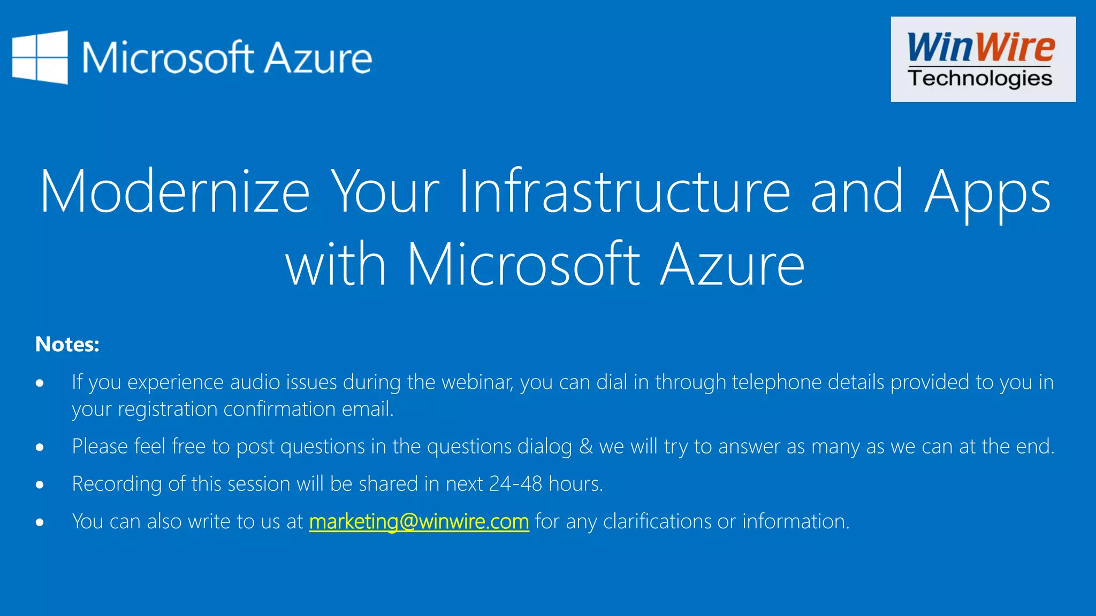Click the text You can also write to us
The image size is (1096, 616).
pos(187,521)
